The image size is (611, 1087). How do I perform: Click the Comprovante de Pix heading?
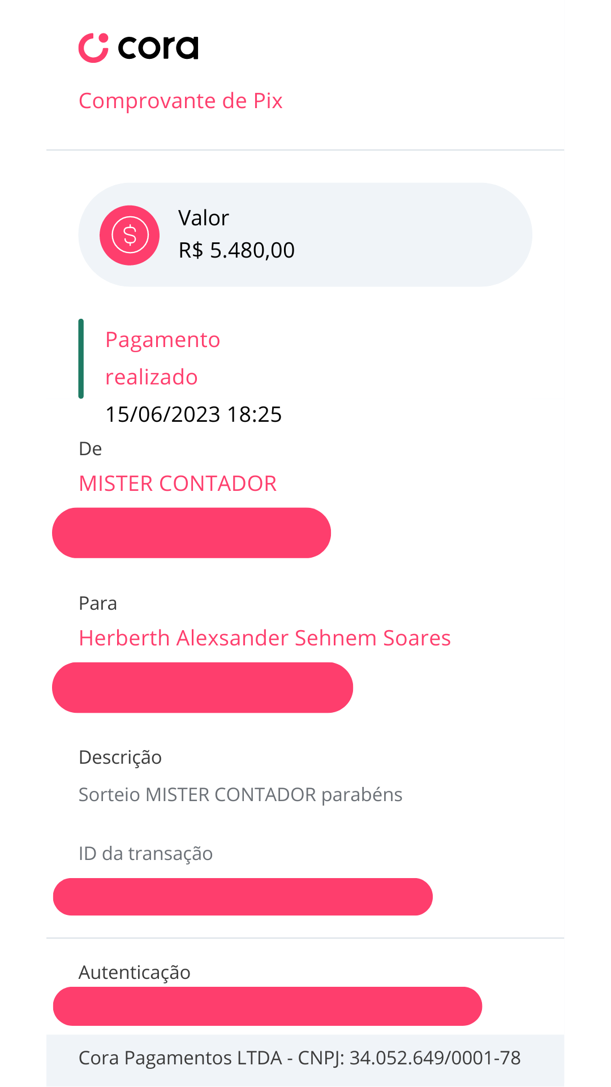[180, 101]
